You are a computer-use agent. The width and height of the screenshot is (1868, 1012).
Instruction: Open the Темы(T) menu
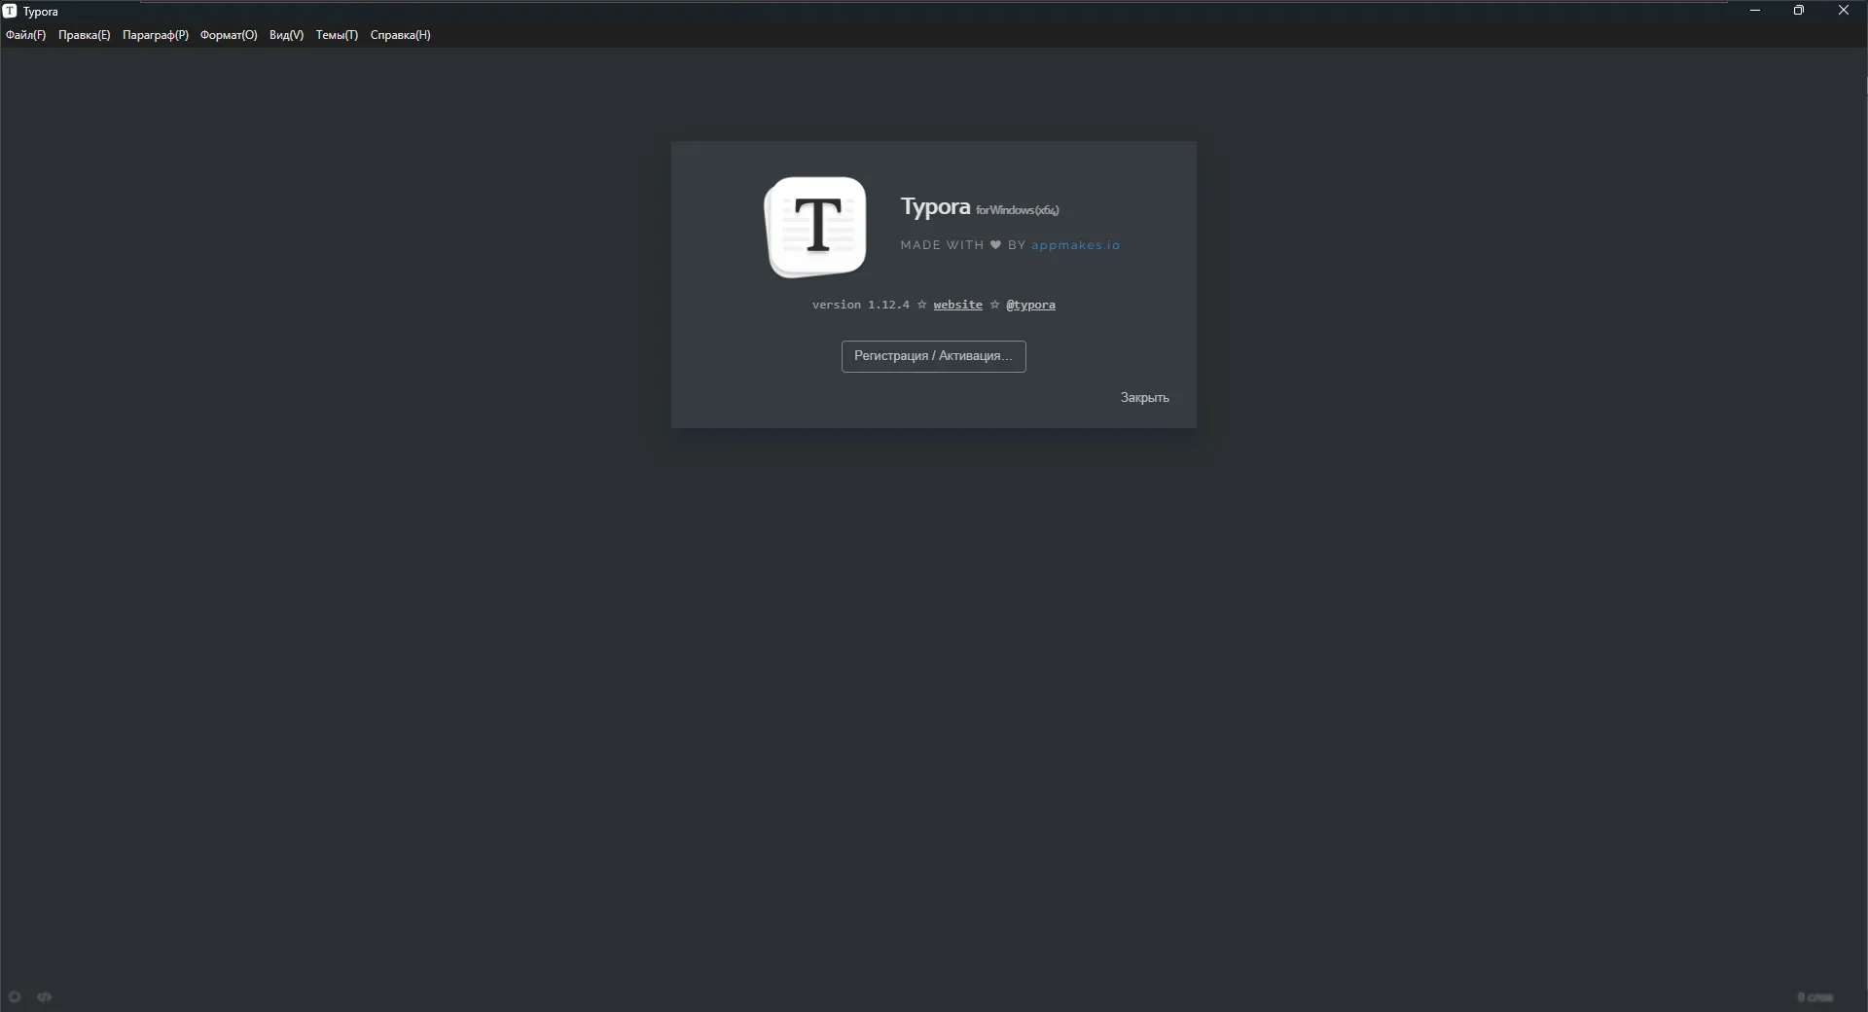tap(337, 35)
